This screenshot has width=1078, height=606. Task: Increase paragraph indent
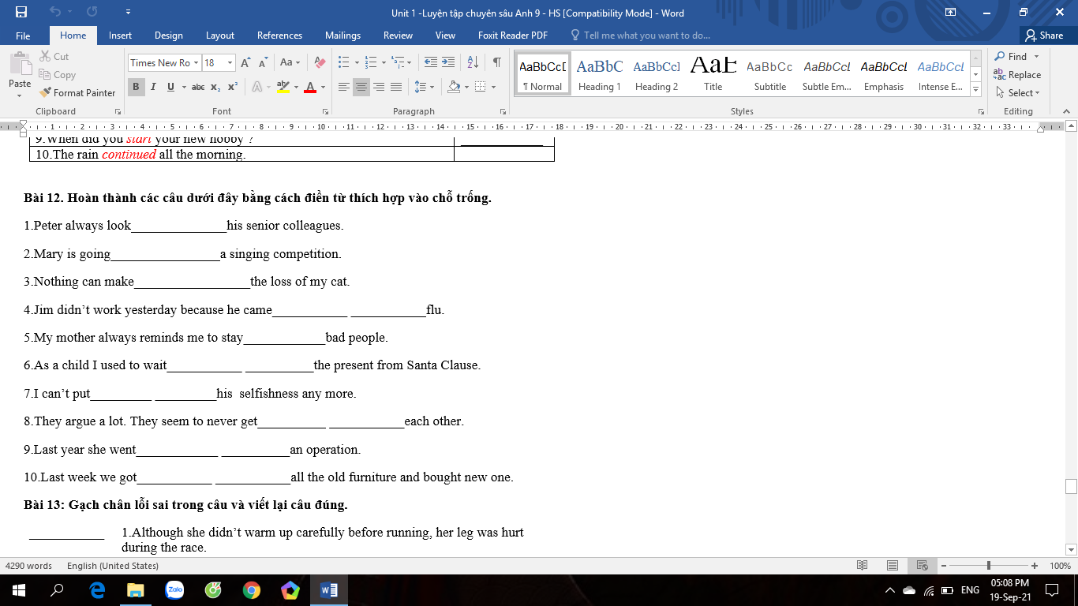pos(447,63)
